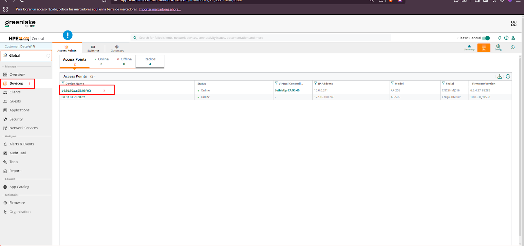Image resolution: width=524 pixels, height=246 pixels.
Task: Click the search bar in Central
Action: 261,38
